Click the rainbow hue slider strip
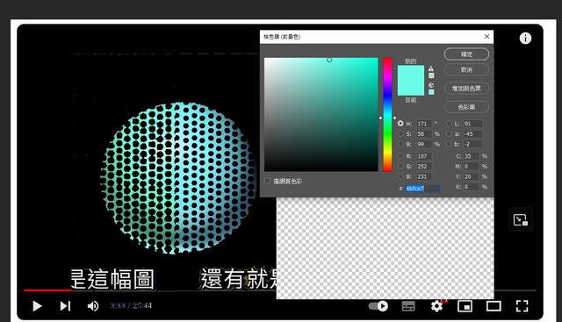562x322 pixels. (x=387, y=115)
